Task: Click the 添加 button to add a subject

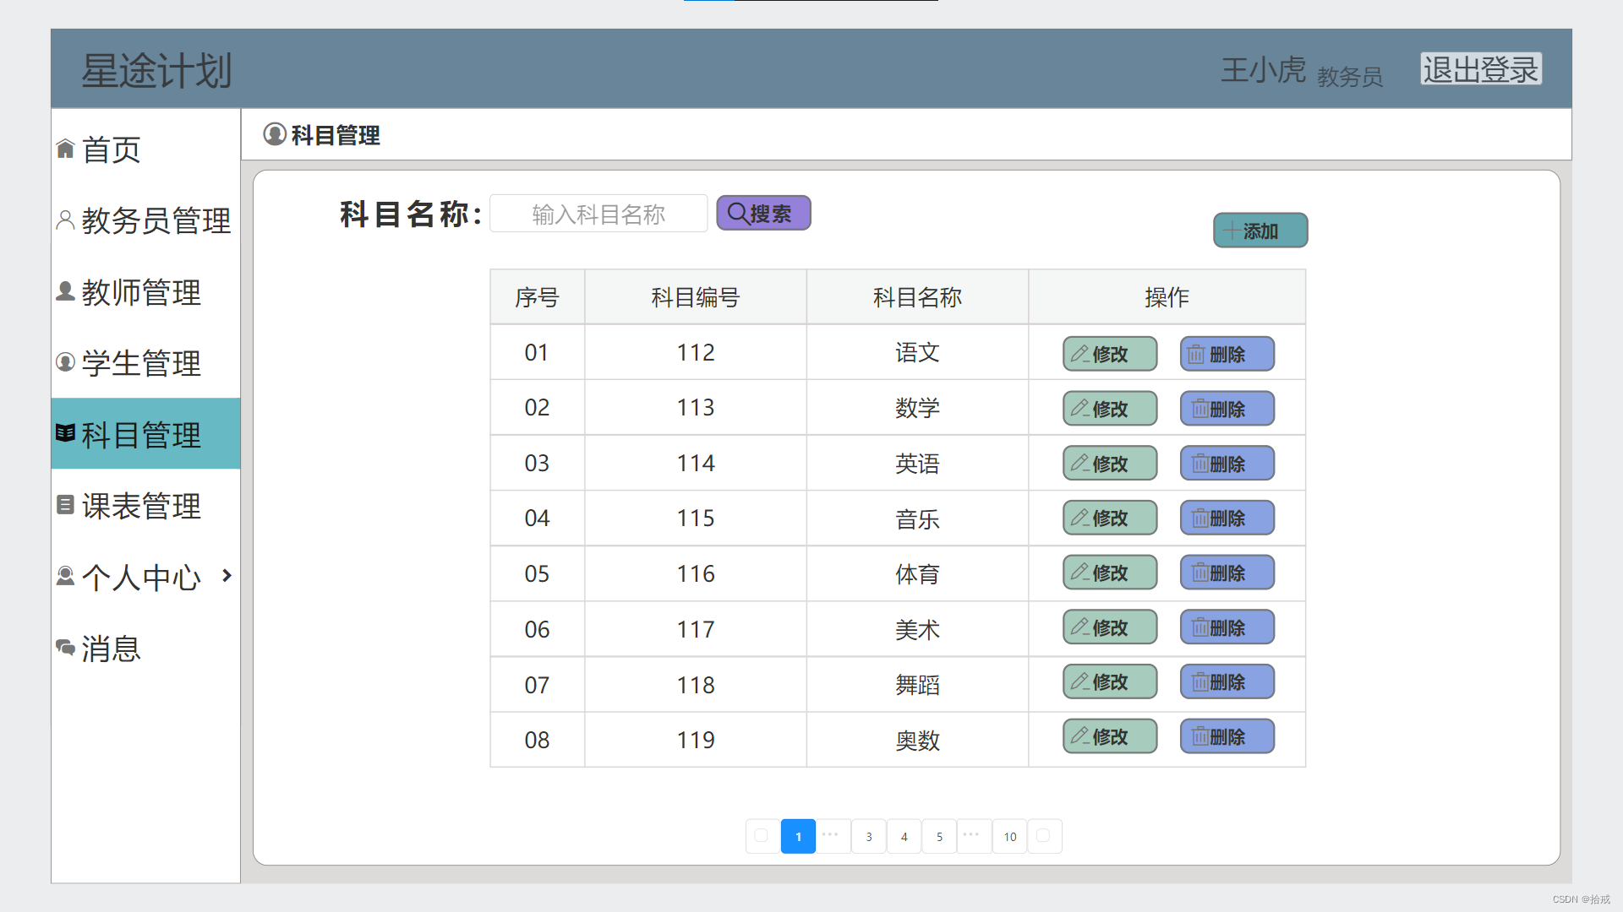Action: click(x=1260, y=231)
